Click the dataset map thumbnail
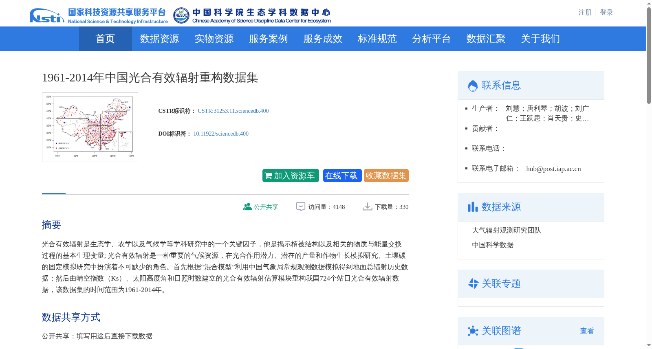This screenshot has height=349, width=652. point(90,127)
